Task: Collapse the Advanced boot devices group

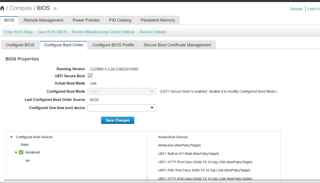Action: click(x=16, y=152)
